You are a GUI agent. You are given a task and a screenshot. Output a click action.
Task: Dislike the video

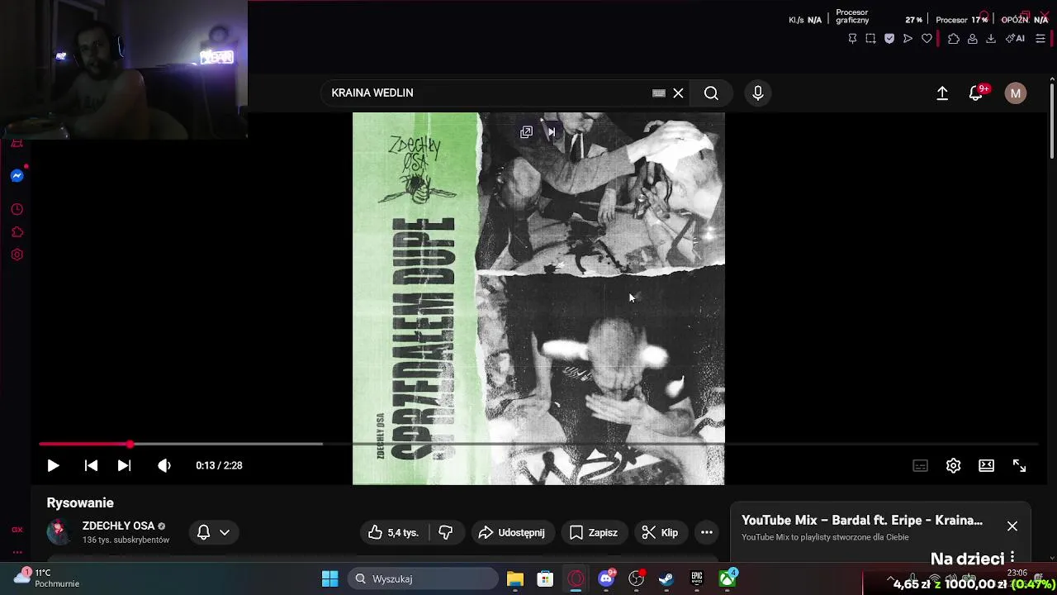point(445,532)
